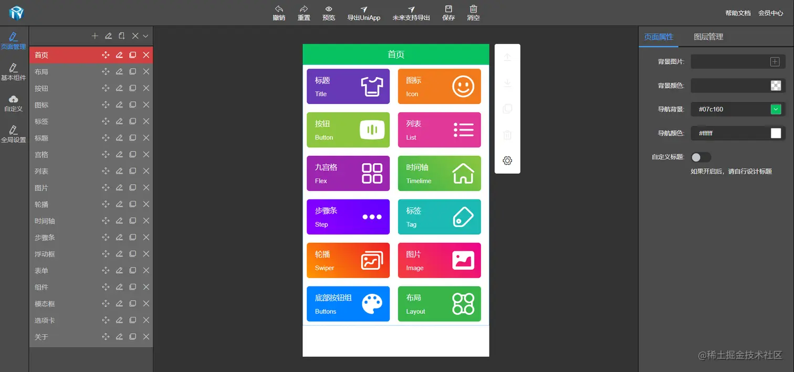This screenshot has height=372, width=794.
Task: Open the white 导航颜色 color swatch
Action: pos(776,133)
